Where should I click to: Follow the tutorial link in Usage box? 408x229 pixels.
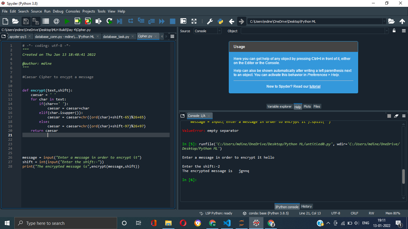[x=315, y=86]
